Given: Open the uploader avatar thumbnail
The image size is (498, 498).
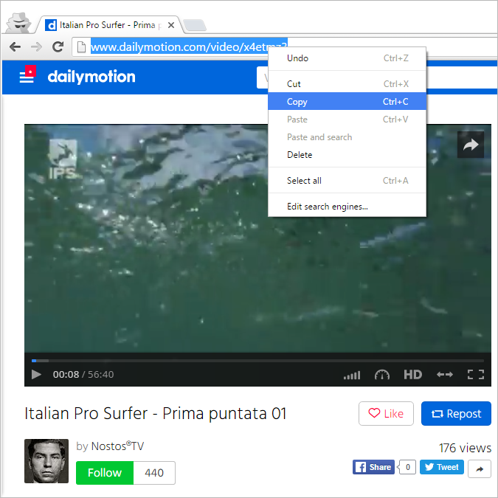Looking at the screenshot, I should 46,461.
